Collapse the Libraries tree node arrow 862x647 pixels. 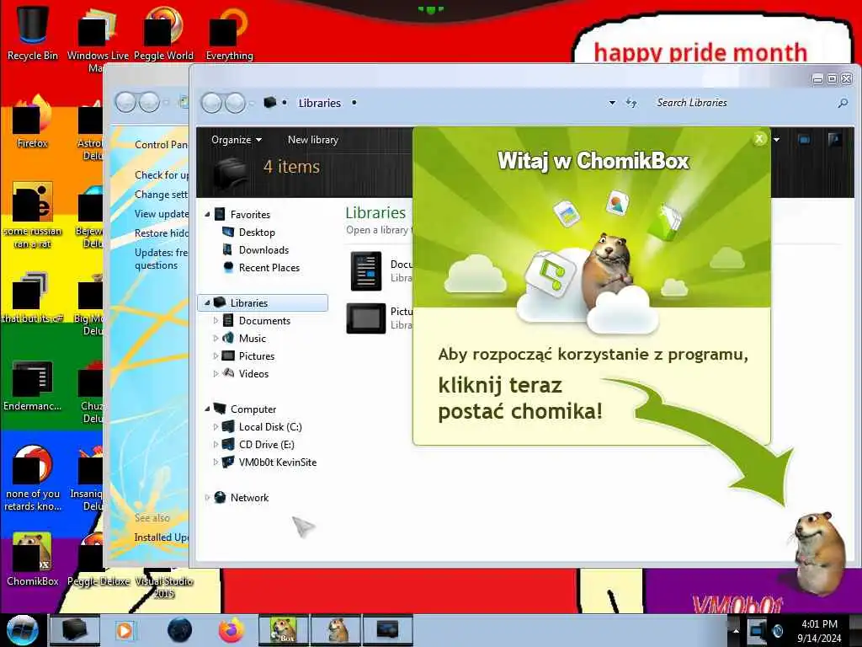(207, 302)
